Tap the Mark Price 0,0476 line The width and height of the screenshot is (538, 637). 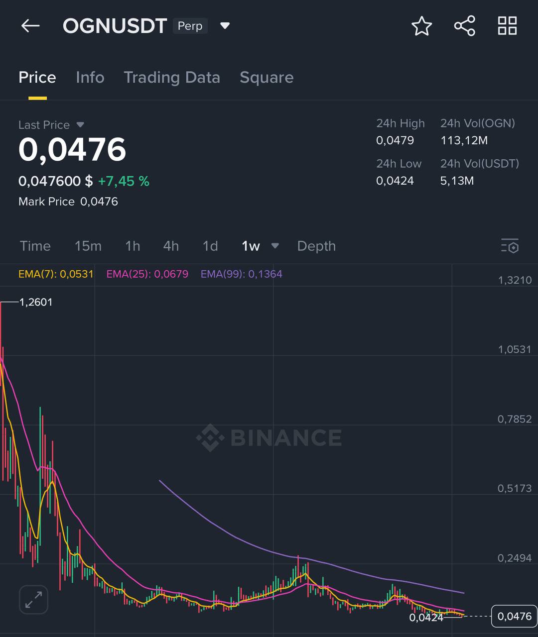(68, 202)
